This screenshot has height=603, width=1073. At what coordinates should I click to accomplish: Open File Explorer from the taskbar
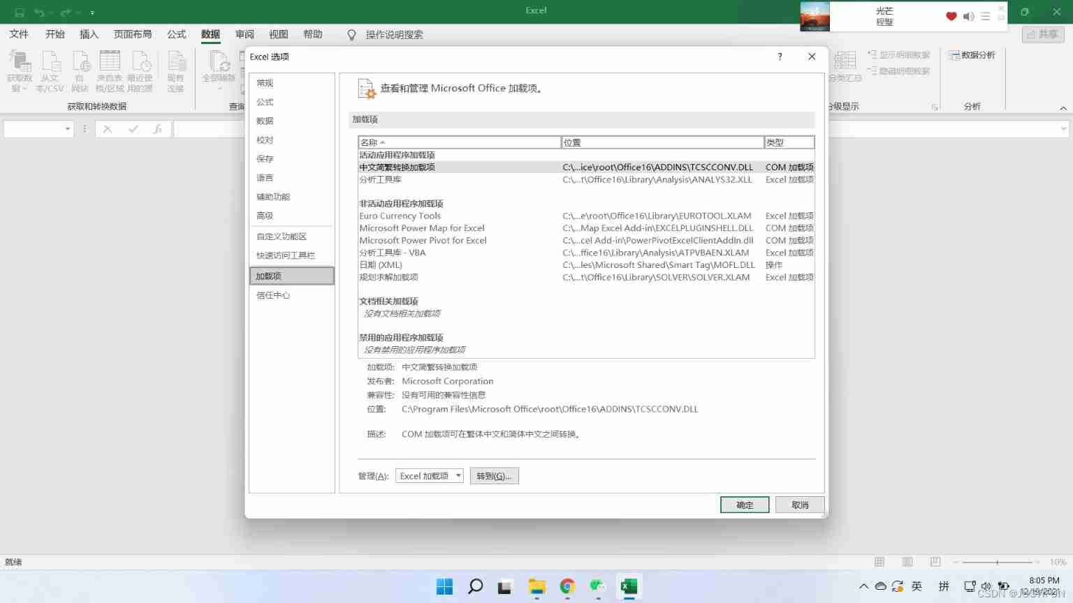[536, 586]
